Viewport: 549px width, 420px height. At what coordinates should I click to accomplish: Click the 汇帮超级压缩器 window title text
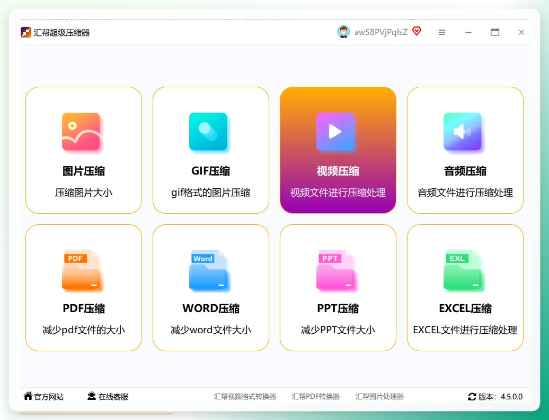(61, 32)
